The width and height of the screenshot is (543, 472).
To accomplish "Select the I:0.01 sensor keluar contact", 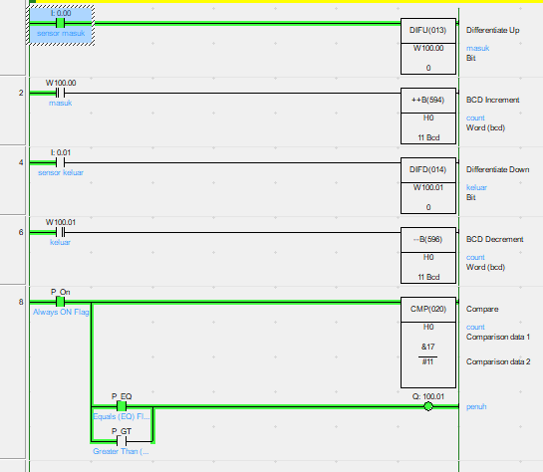I will click(60, 162).
